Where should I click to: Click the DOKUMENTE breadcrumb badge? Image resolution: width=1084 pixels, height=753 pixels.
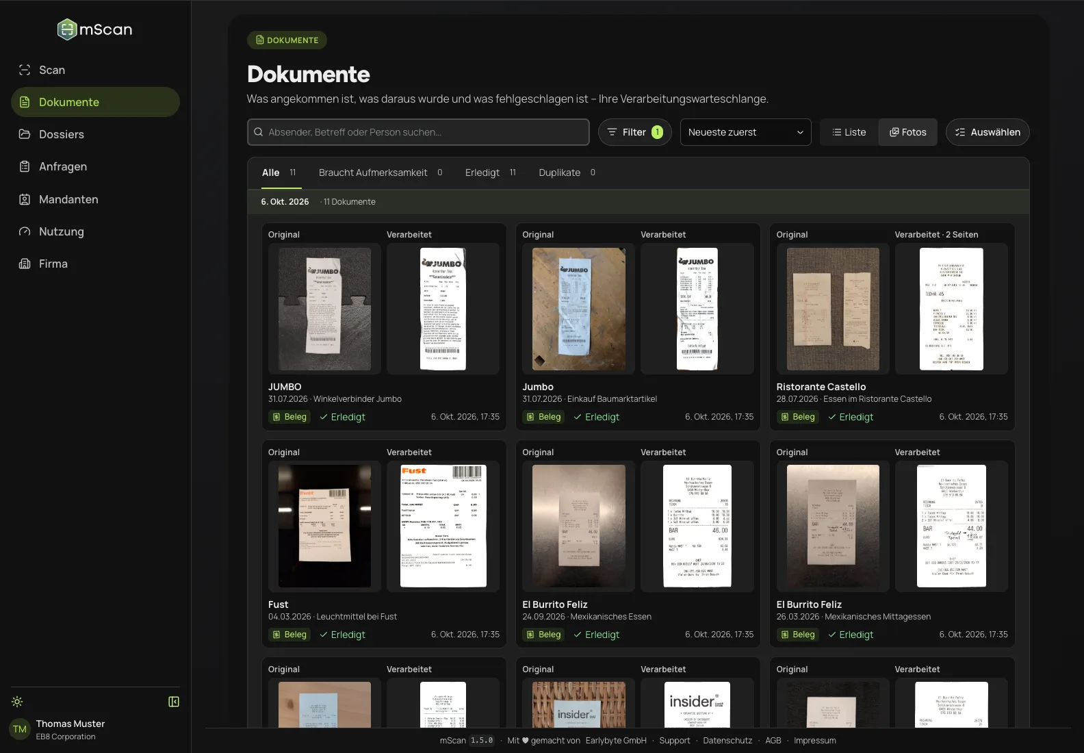[x=287, y=40]
